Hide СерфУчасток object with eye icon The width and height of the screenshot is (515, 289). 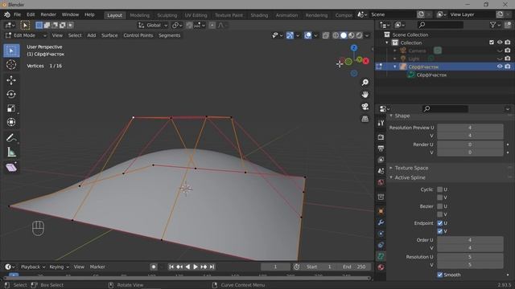point(500,67)
